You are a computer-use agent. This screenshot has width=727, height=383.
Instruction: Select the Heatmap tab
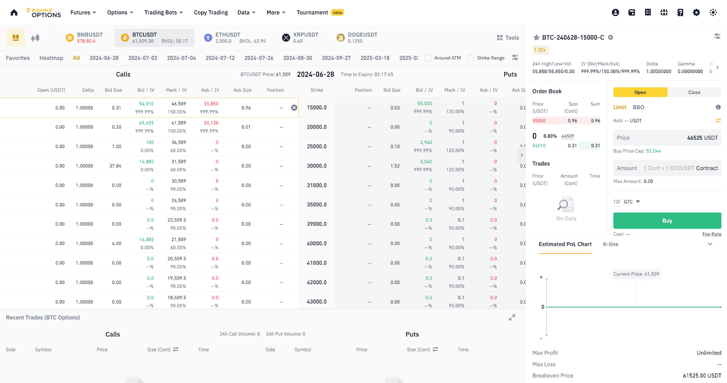(x=51, y=58)
